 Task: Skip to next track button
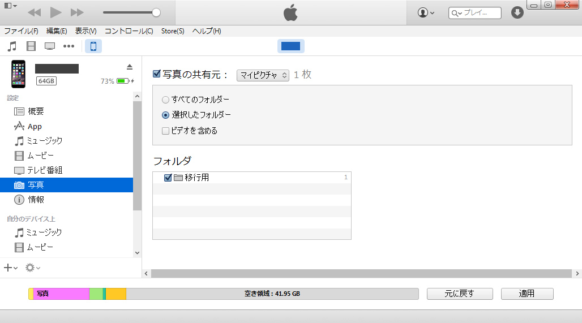pos(77,12)
